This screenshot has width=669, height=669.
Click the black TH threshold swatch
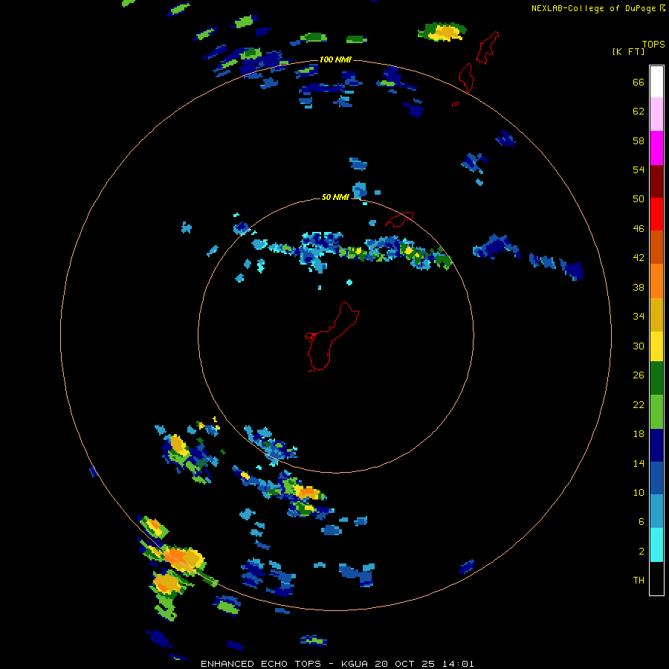(656, 578)
